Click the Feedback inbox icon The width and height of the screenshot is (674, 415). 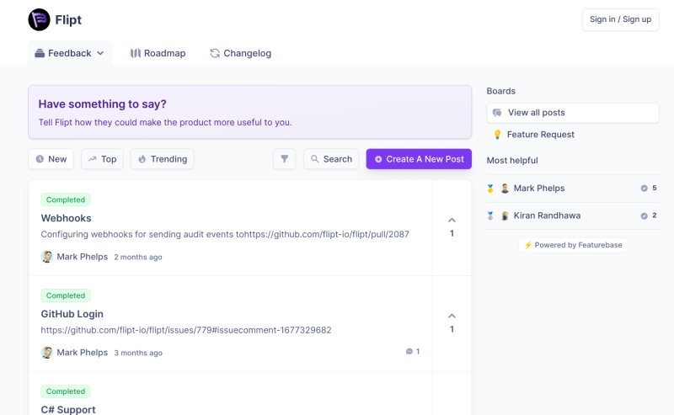pyautogui.click(x=40, y=53)
